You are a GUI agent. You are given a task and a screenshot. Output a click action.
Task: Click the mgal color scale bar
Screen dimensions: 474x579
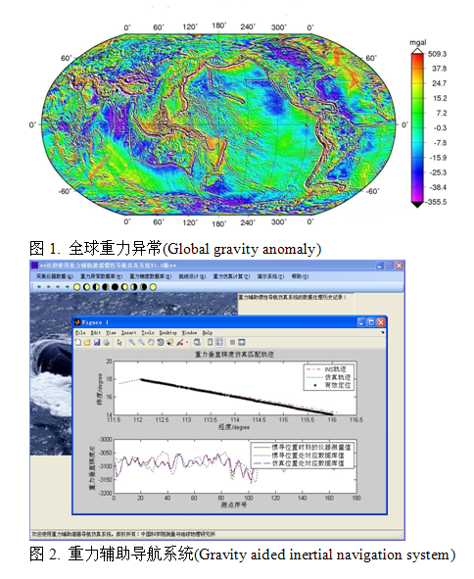417,127
